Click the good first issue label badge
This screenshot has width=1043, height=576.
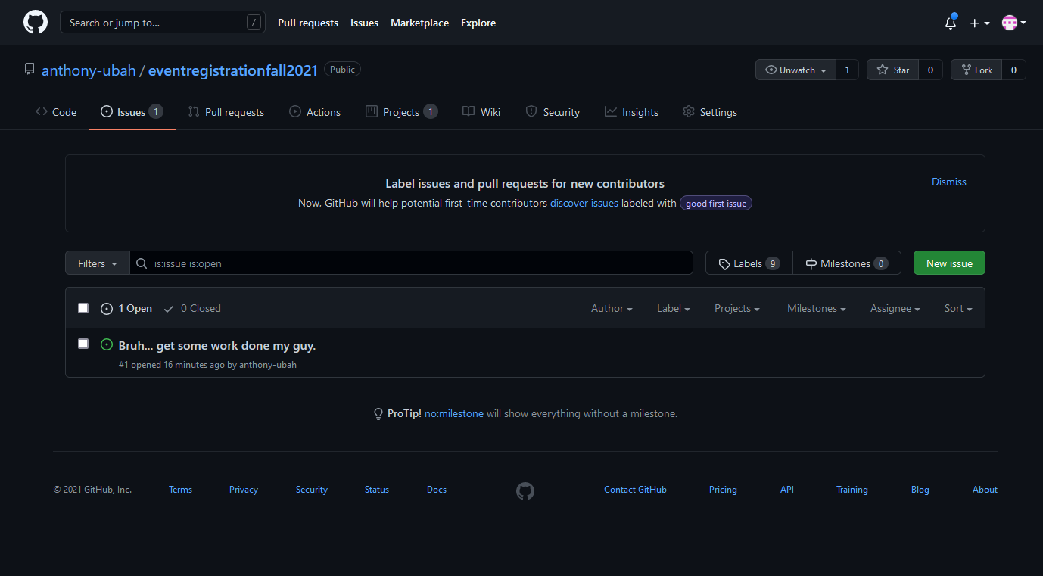tap(715, 204)
